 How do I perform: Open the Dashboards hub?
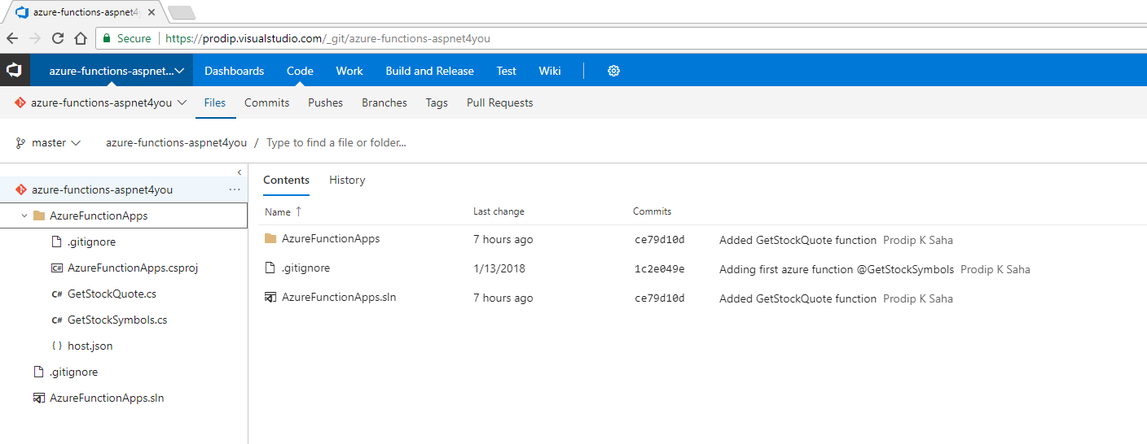pos(235,71)
